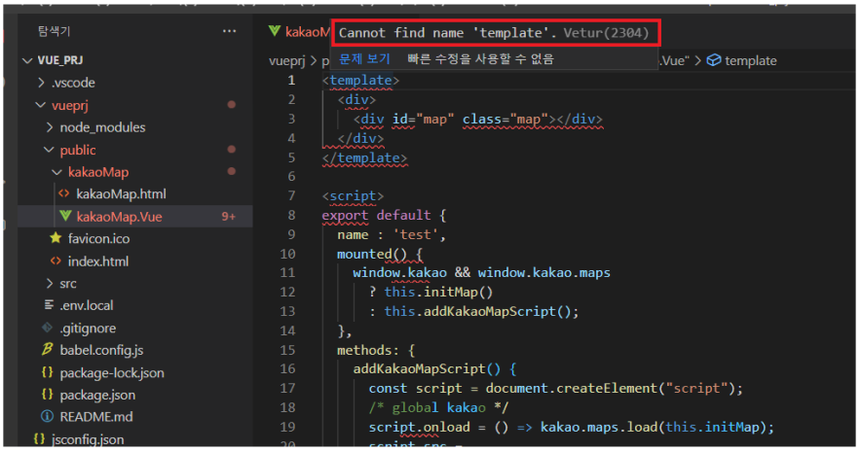Click the id="map" attribute on line 3
Viewport: 861px width, 452px height.
(x=423, y=120)
